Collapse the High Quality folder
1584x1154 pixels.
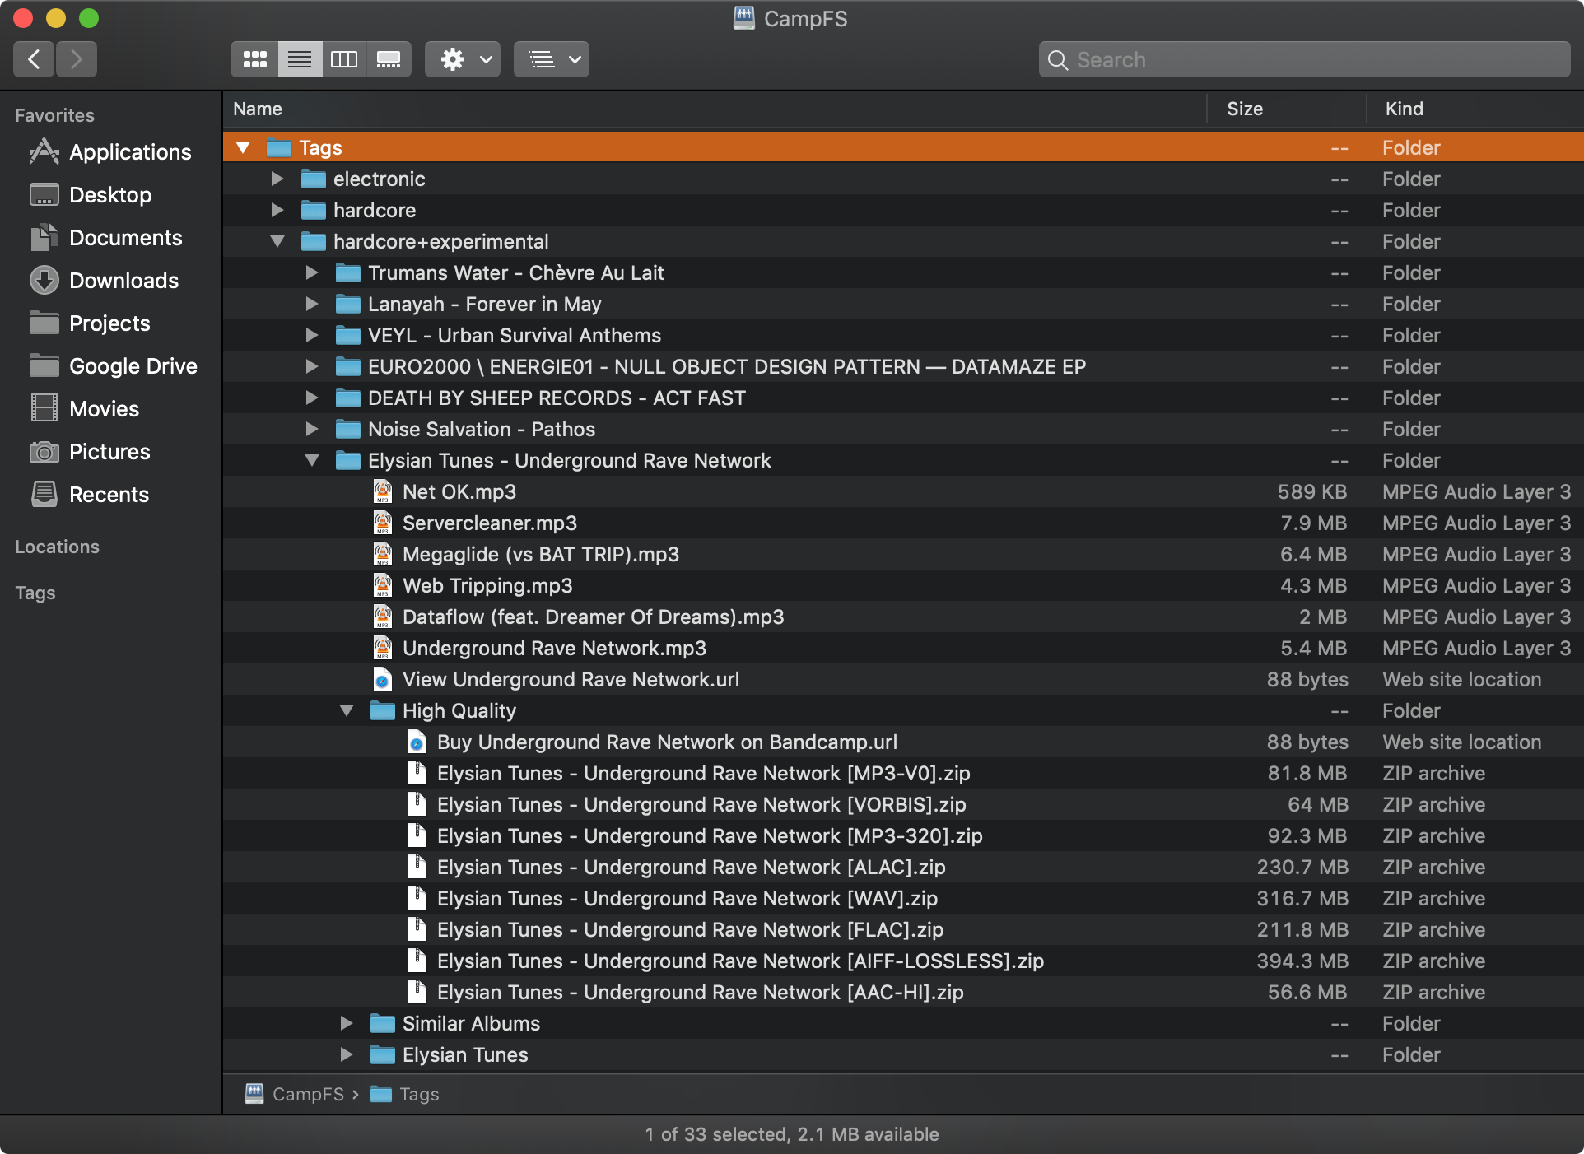click(x=347, y=711)
